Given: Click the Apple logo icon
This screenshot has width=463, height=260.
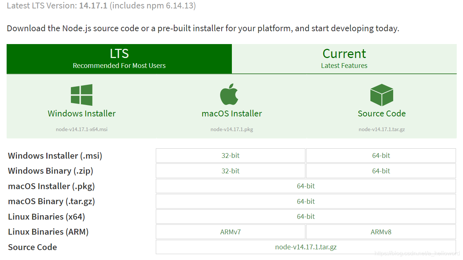Looking at the screenshot, I should (229, 94).
